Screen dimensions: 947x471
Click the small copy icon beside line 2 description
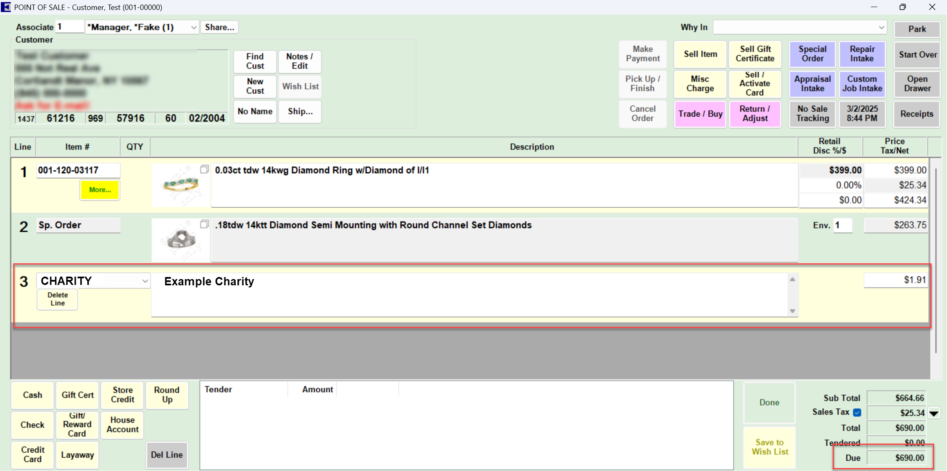pyautogui.click(x=204, y=224)
